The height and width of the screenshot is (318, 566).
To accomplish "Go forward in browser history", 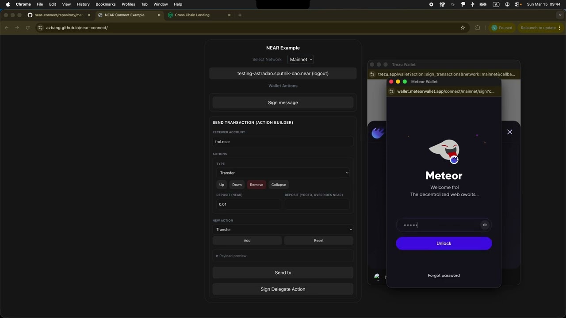I will [x=17, y=27].
